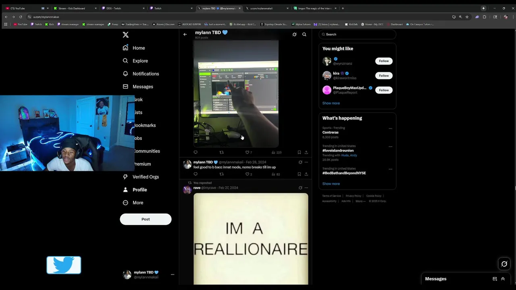
Task: Compose new message in Messages drawer
Action: pos(495,279)
